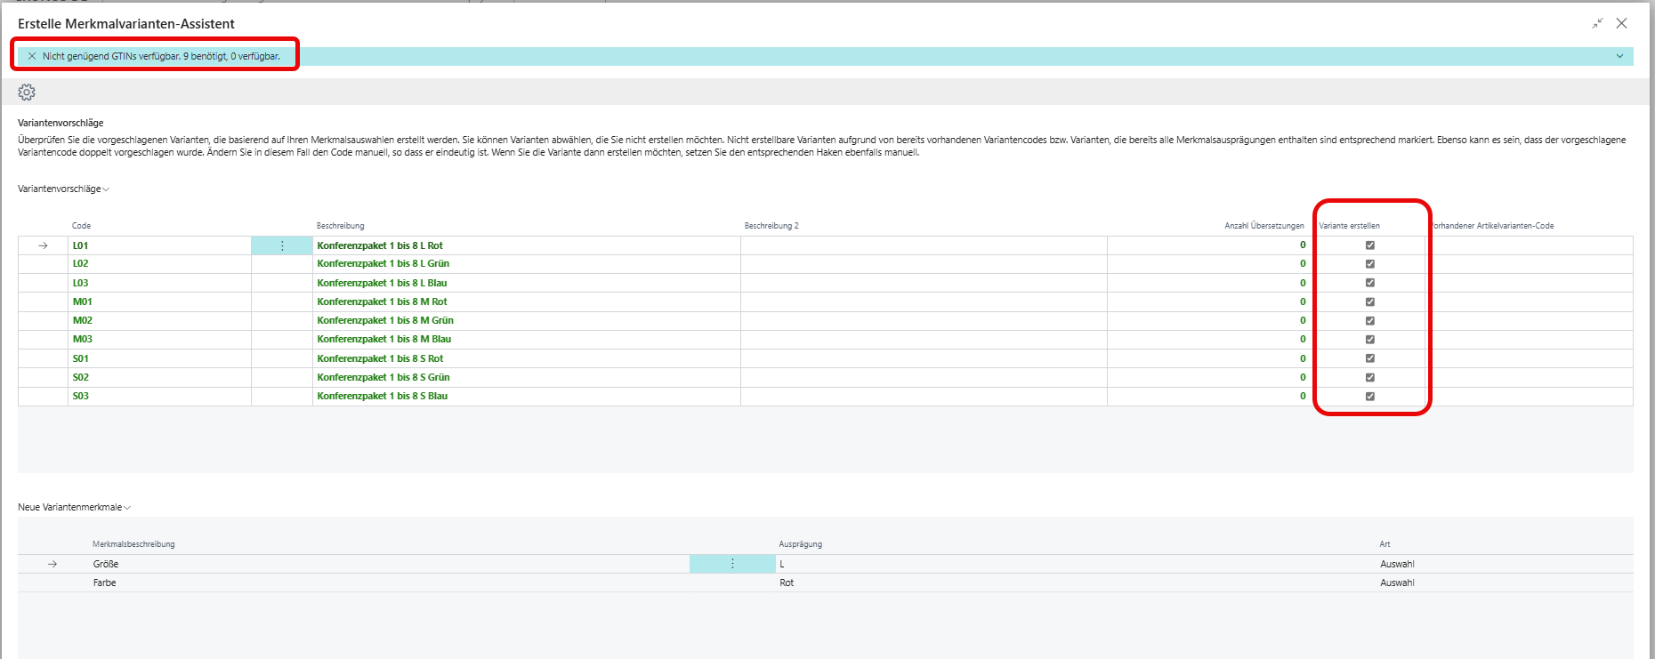
Task: Open variant code L02
Action: pyautogui.click(x=81, y=264)
